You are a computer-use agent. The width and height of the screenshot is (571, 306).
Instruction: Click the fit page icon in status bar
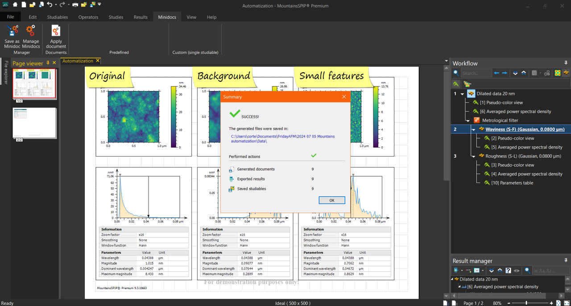(558, 303)
